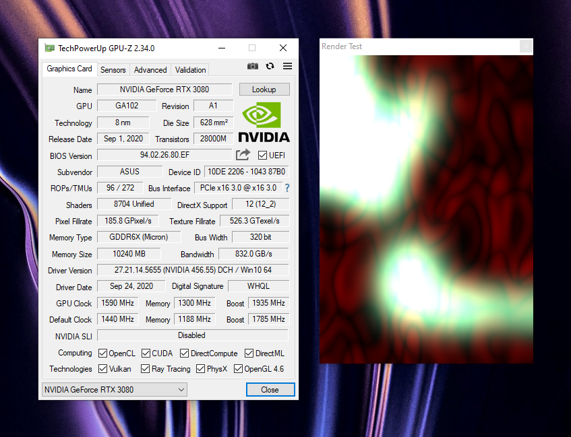This screenshot has width=571, height=437.
Task: Click the Memory Size value 10240 MB
Action: pos(129,254)
